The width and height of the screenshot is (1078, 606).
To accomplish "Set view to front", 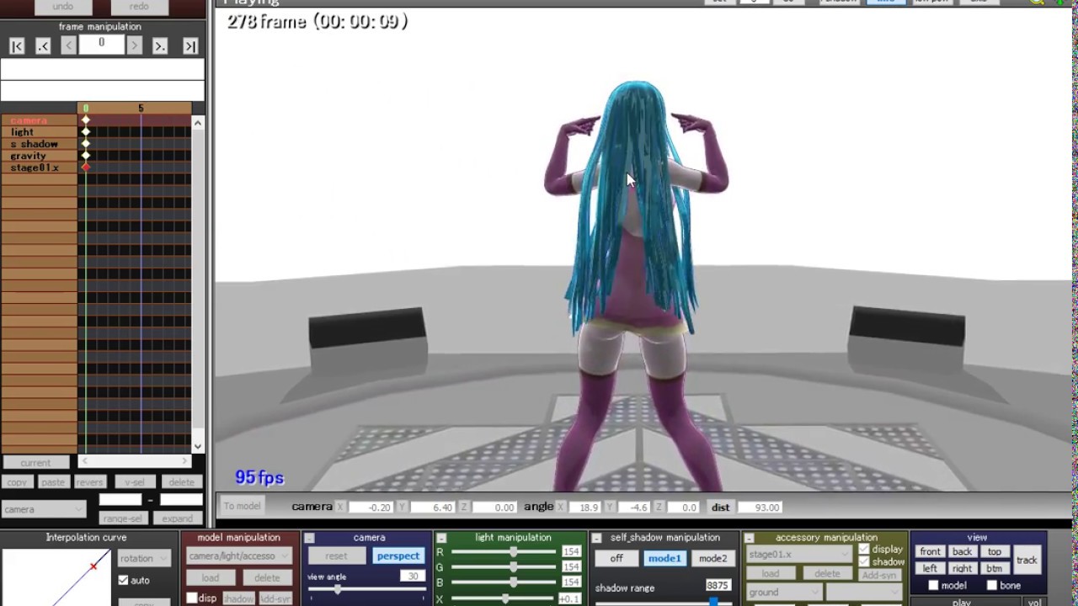I will 930,552.
